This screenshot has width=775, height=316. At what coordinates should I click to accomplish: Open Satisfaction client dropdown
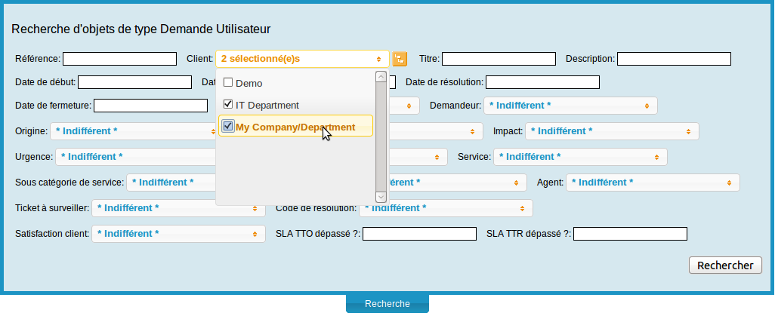point(178,234)
